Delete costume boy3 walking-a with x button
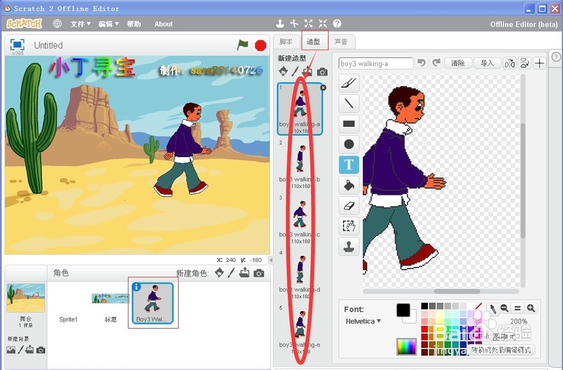Screen dimensions: 563x370 coord(323,88)
